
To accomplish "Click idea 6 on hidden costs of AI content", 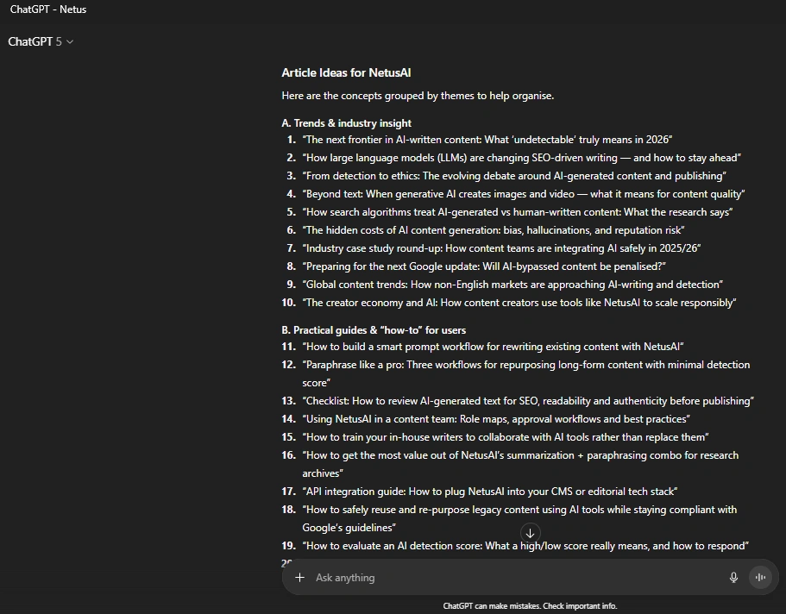I will pos(493,230).
